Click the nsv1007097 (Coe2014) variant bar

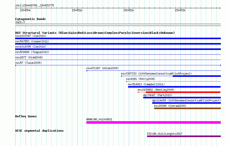click(x=118, y=38)
